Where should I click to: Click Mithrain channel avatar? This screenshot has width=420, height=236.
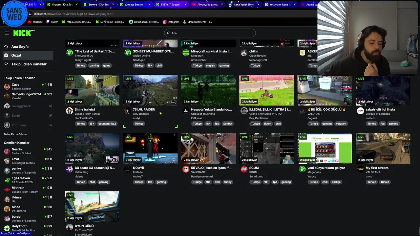click(x=7, y=190)
